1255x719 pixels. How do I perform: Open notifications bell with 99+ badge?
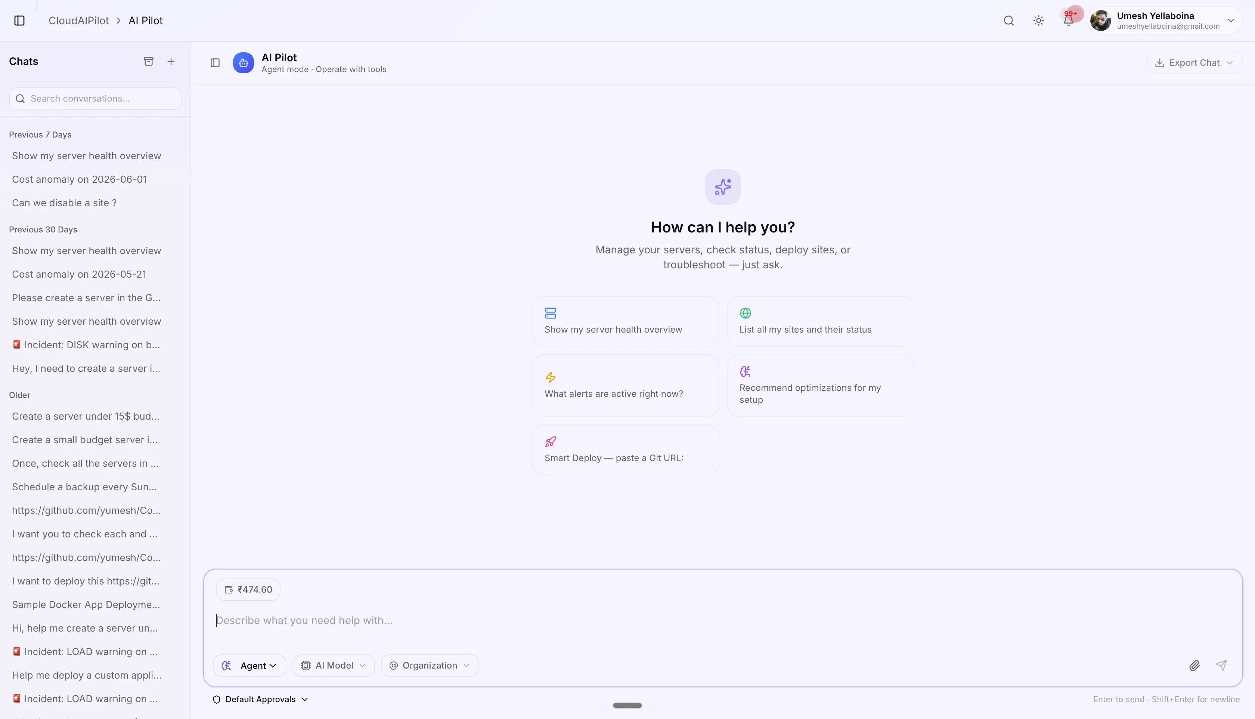pos(1069,20)
